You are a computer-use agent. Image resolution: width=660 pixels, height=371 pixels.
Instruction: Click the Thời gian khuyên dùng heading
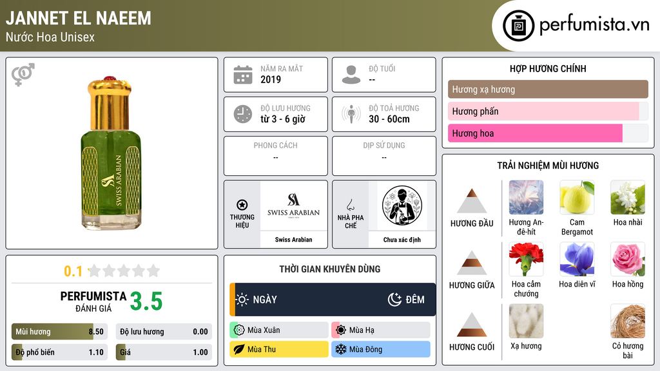pos(330,269)
